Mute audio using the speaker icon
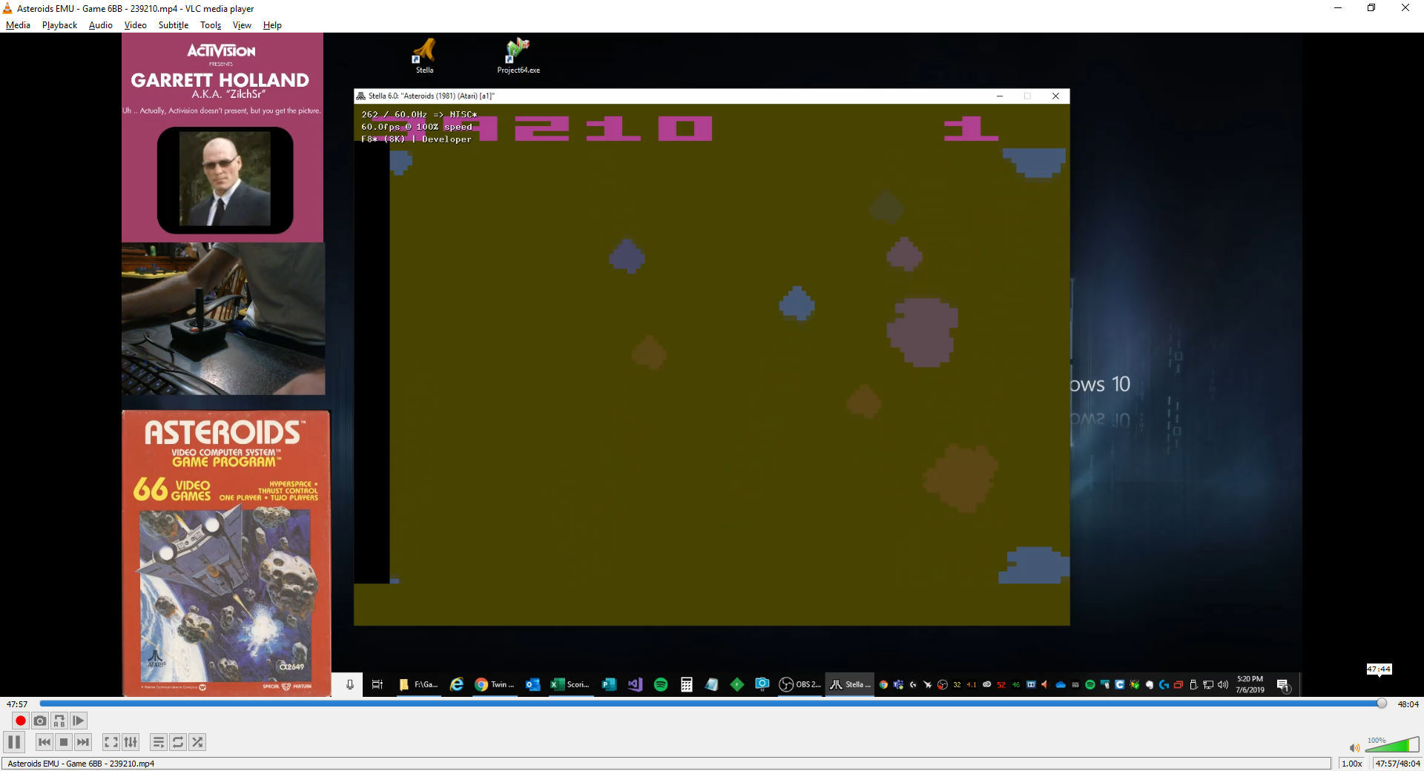Viewport: 1424px width, 771px height. (x=1354, y=748)
